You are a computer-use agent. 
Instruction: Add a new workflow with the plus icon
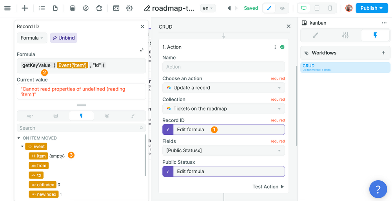383,53
